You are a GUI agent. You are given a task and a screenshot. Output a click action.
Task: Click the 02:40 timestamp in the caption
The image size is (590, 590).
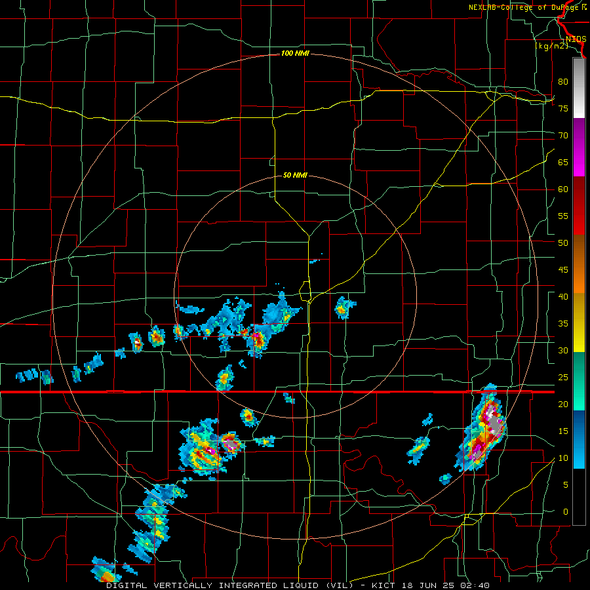point(476,585)
